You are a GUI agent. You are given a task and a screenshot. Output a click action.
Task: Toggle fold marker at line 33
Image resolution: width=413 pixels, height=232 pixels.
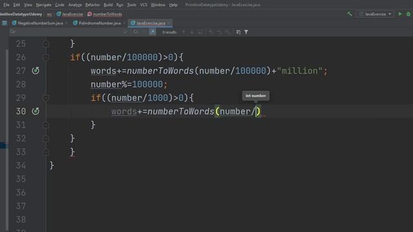click(x=46, y=152)
